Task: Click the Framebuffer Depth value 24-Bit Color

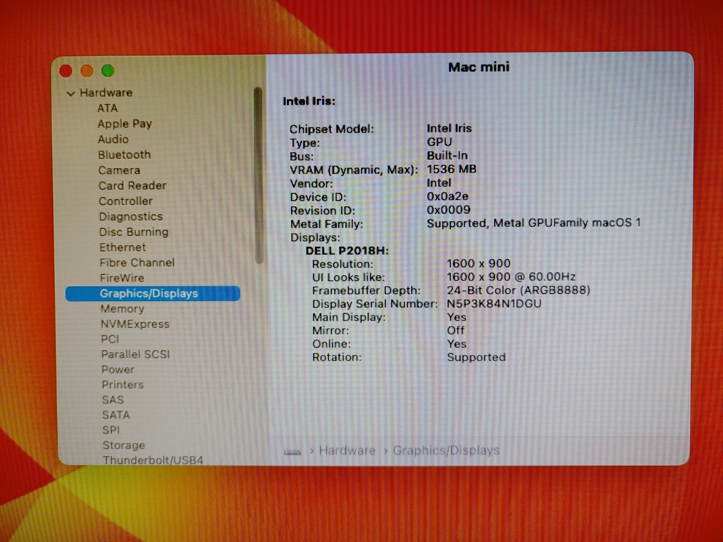Action: (519, 290)
